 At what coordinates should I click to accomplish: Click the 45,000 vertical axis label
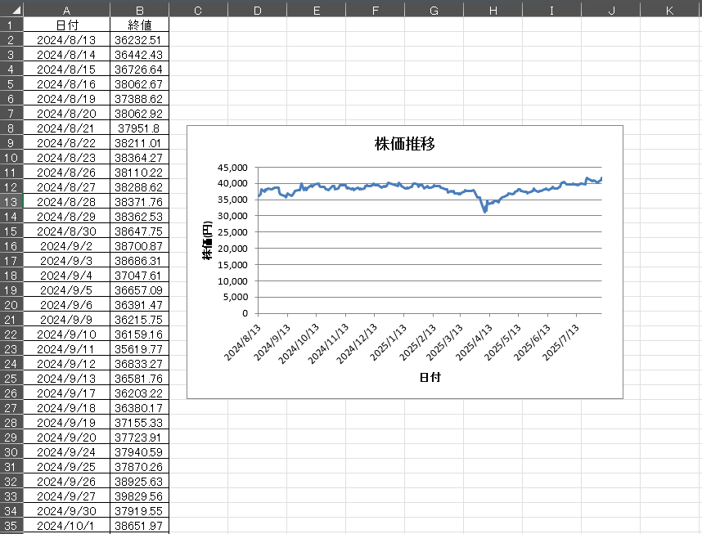tap(232, 168)
